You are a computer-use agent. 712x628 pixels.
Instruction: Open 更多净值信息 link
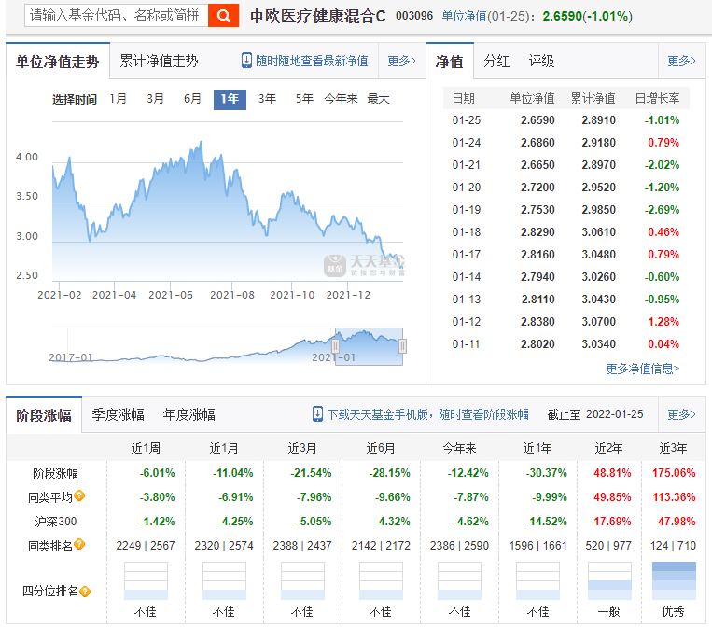coord(643,369)
